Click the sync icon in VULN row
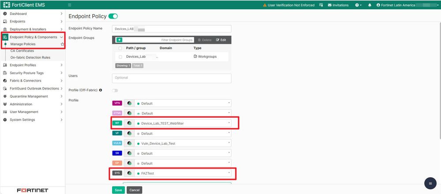Viewport: 441px width, 194px height. point(129,143)
